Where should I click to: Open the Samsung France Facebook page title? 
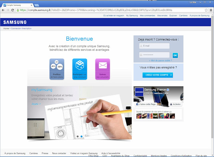coord(155,90)
